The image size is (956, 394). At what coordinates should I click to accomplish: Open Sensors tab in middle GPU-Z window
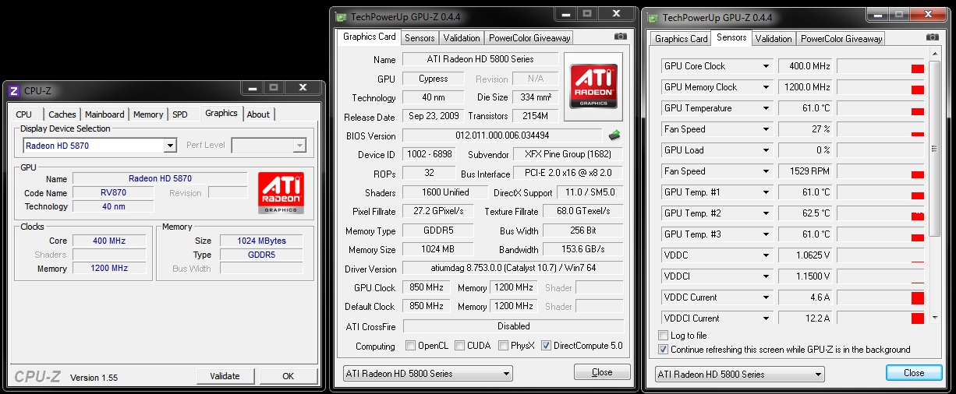click(420, 37)
